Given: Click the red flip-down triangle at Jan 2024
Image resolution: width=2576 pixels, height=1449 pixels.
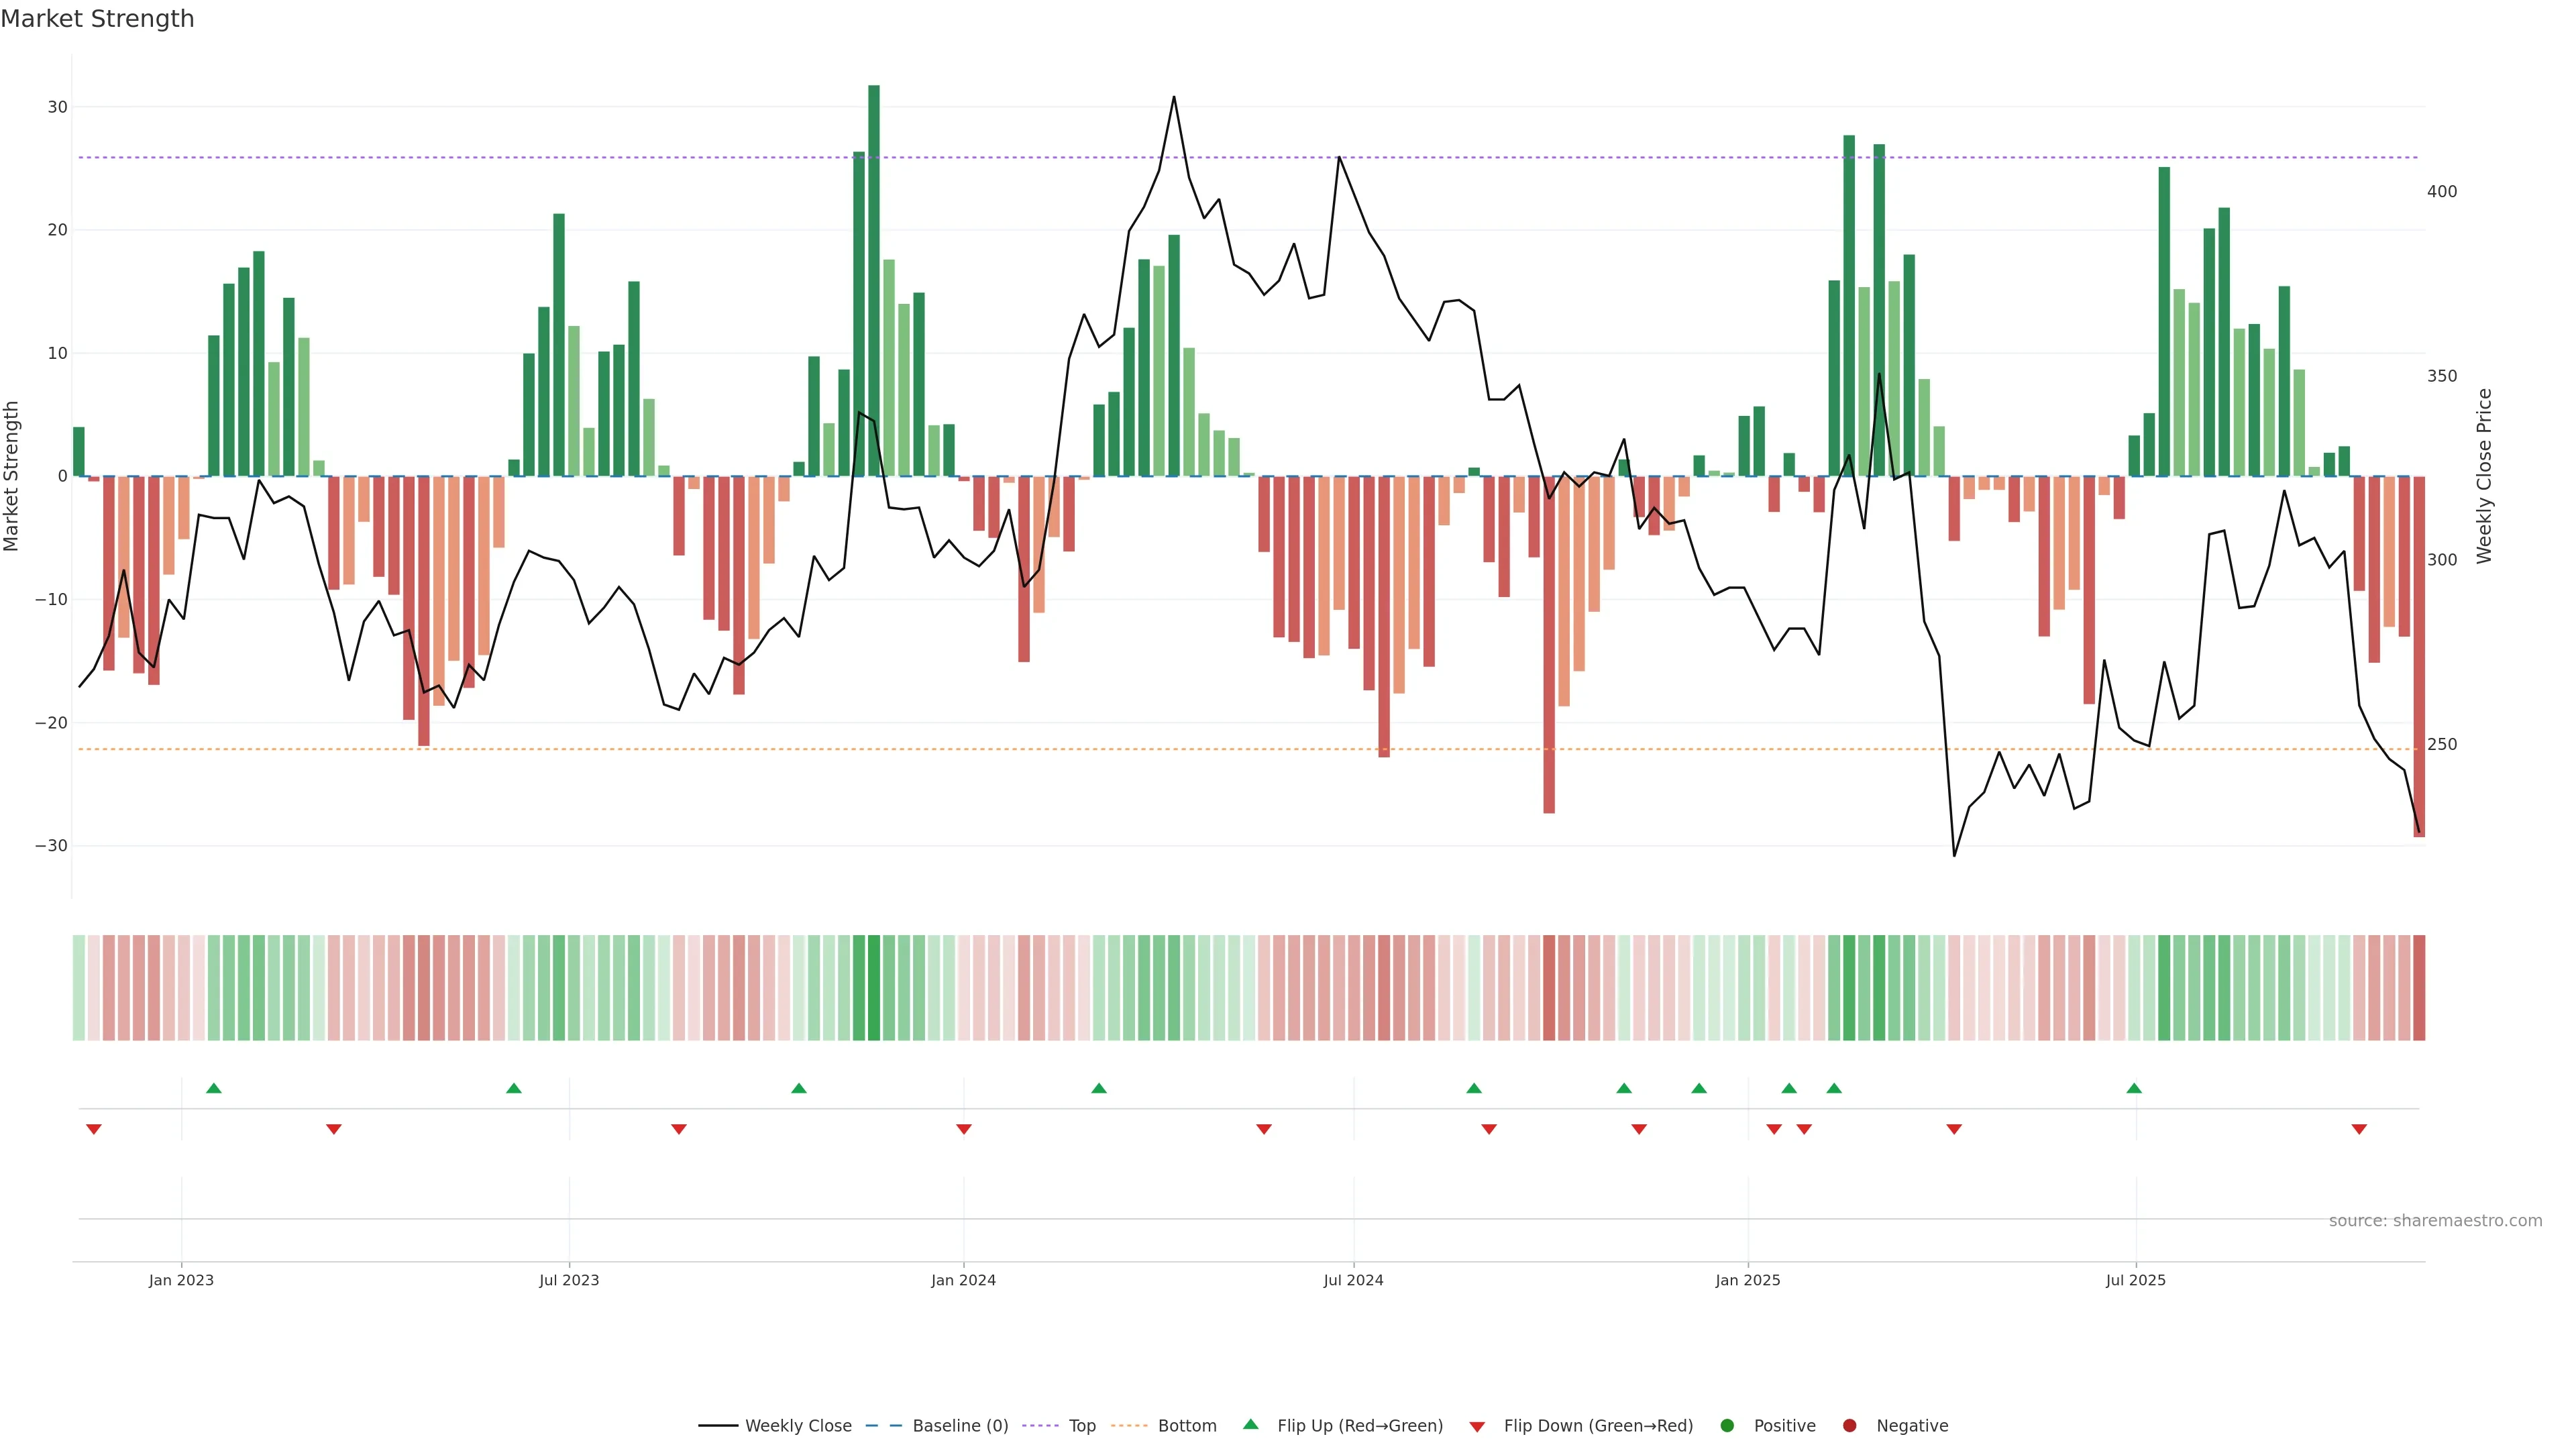Looking at the screenshot, I should tap(964, 1129).
